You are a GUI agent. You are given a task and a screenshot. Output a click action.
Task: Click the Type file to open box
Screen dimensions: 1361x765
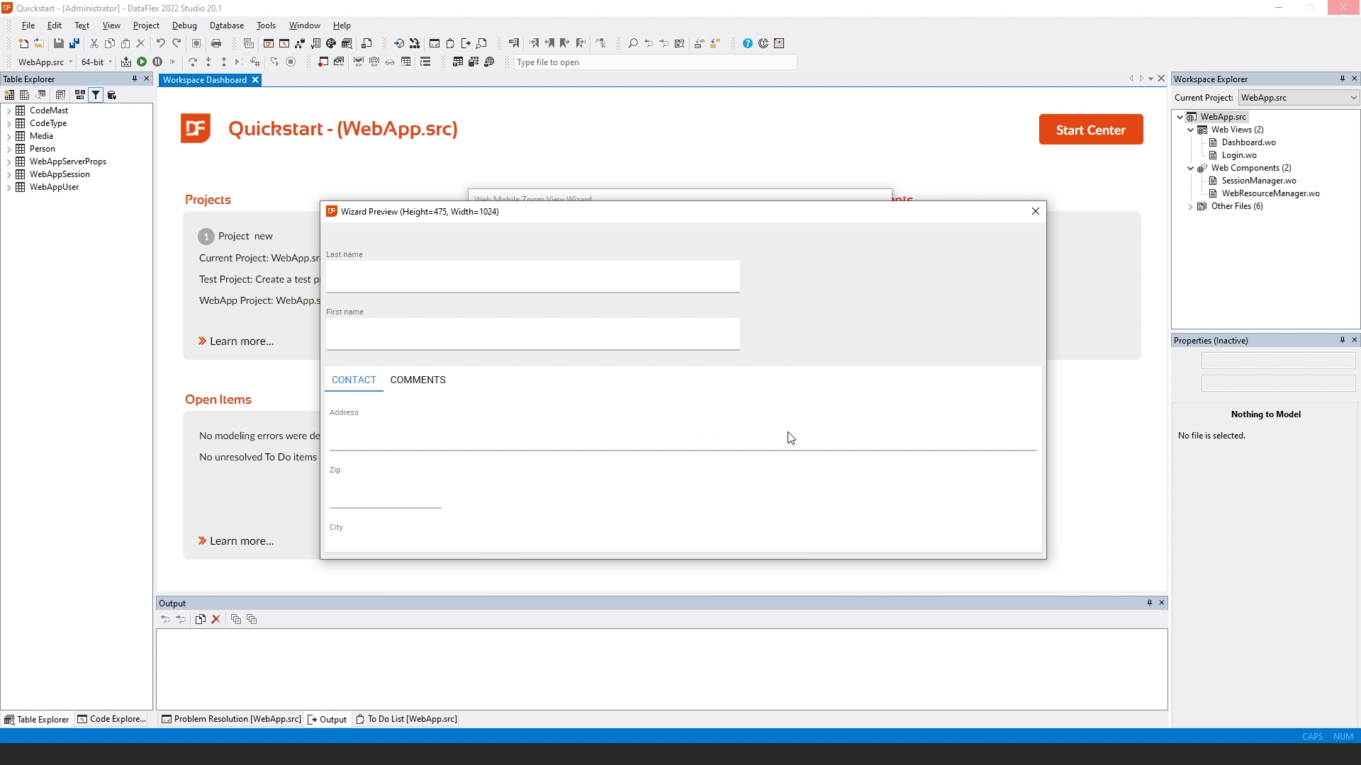pyautogui.click(x=656, y=62)
